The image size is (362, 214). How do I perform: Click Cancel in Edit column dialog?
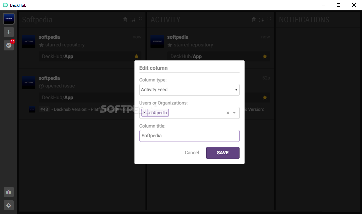click(192, 153)
